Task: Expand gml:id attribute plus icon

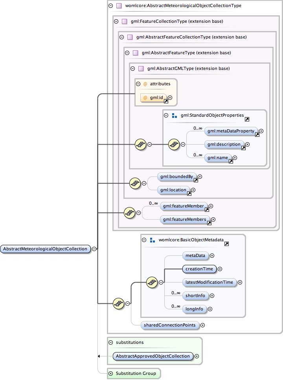Action: [x=170, y=98]
